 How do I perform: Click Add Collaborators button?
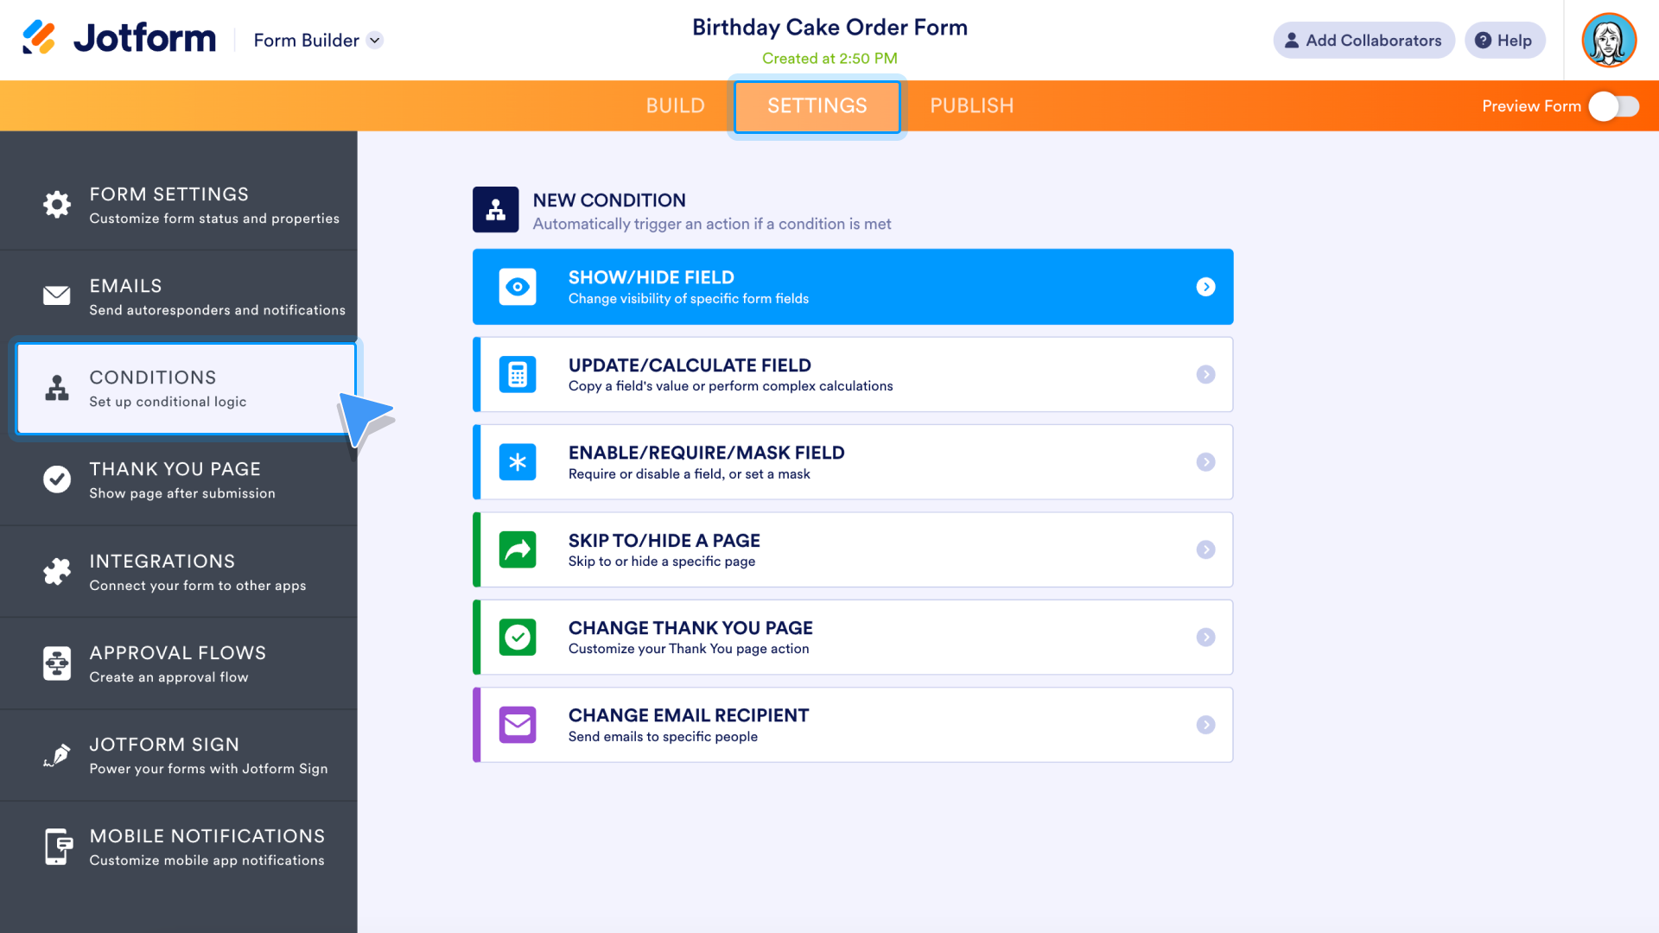[x=1362, y=40]
